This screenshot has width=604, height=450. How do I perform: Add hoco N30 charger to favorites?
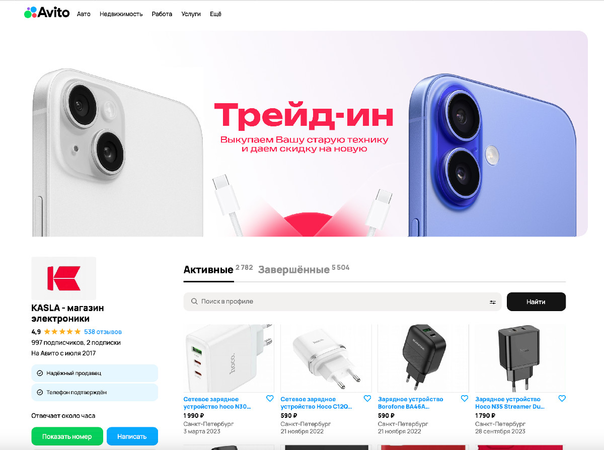(x=270, y=399)
